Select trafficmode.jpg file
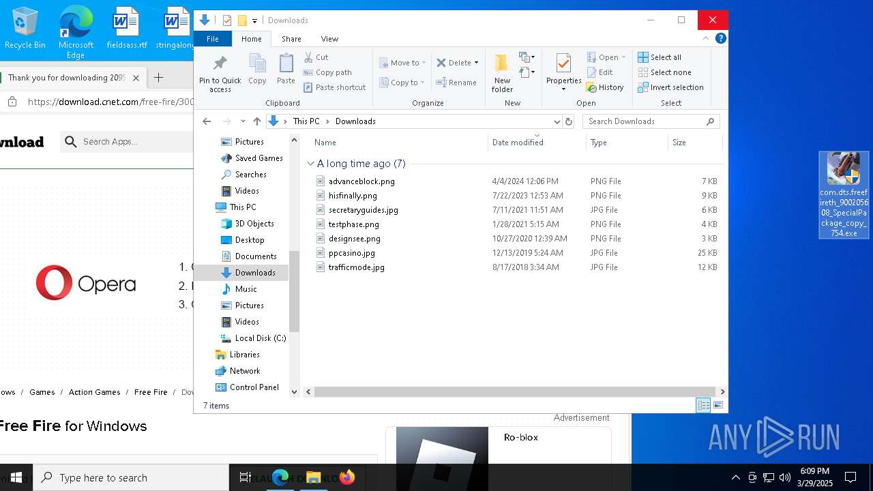873x491 pixels. [x=356, y=267]
